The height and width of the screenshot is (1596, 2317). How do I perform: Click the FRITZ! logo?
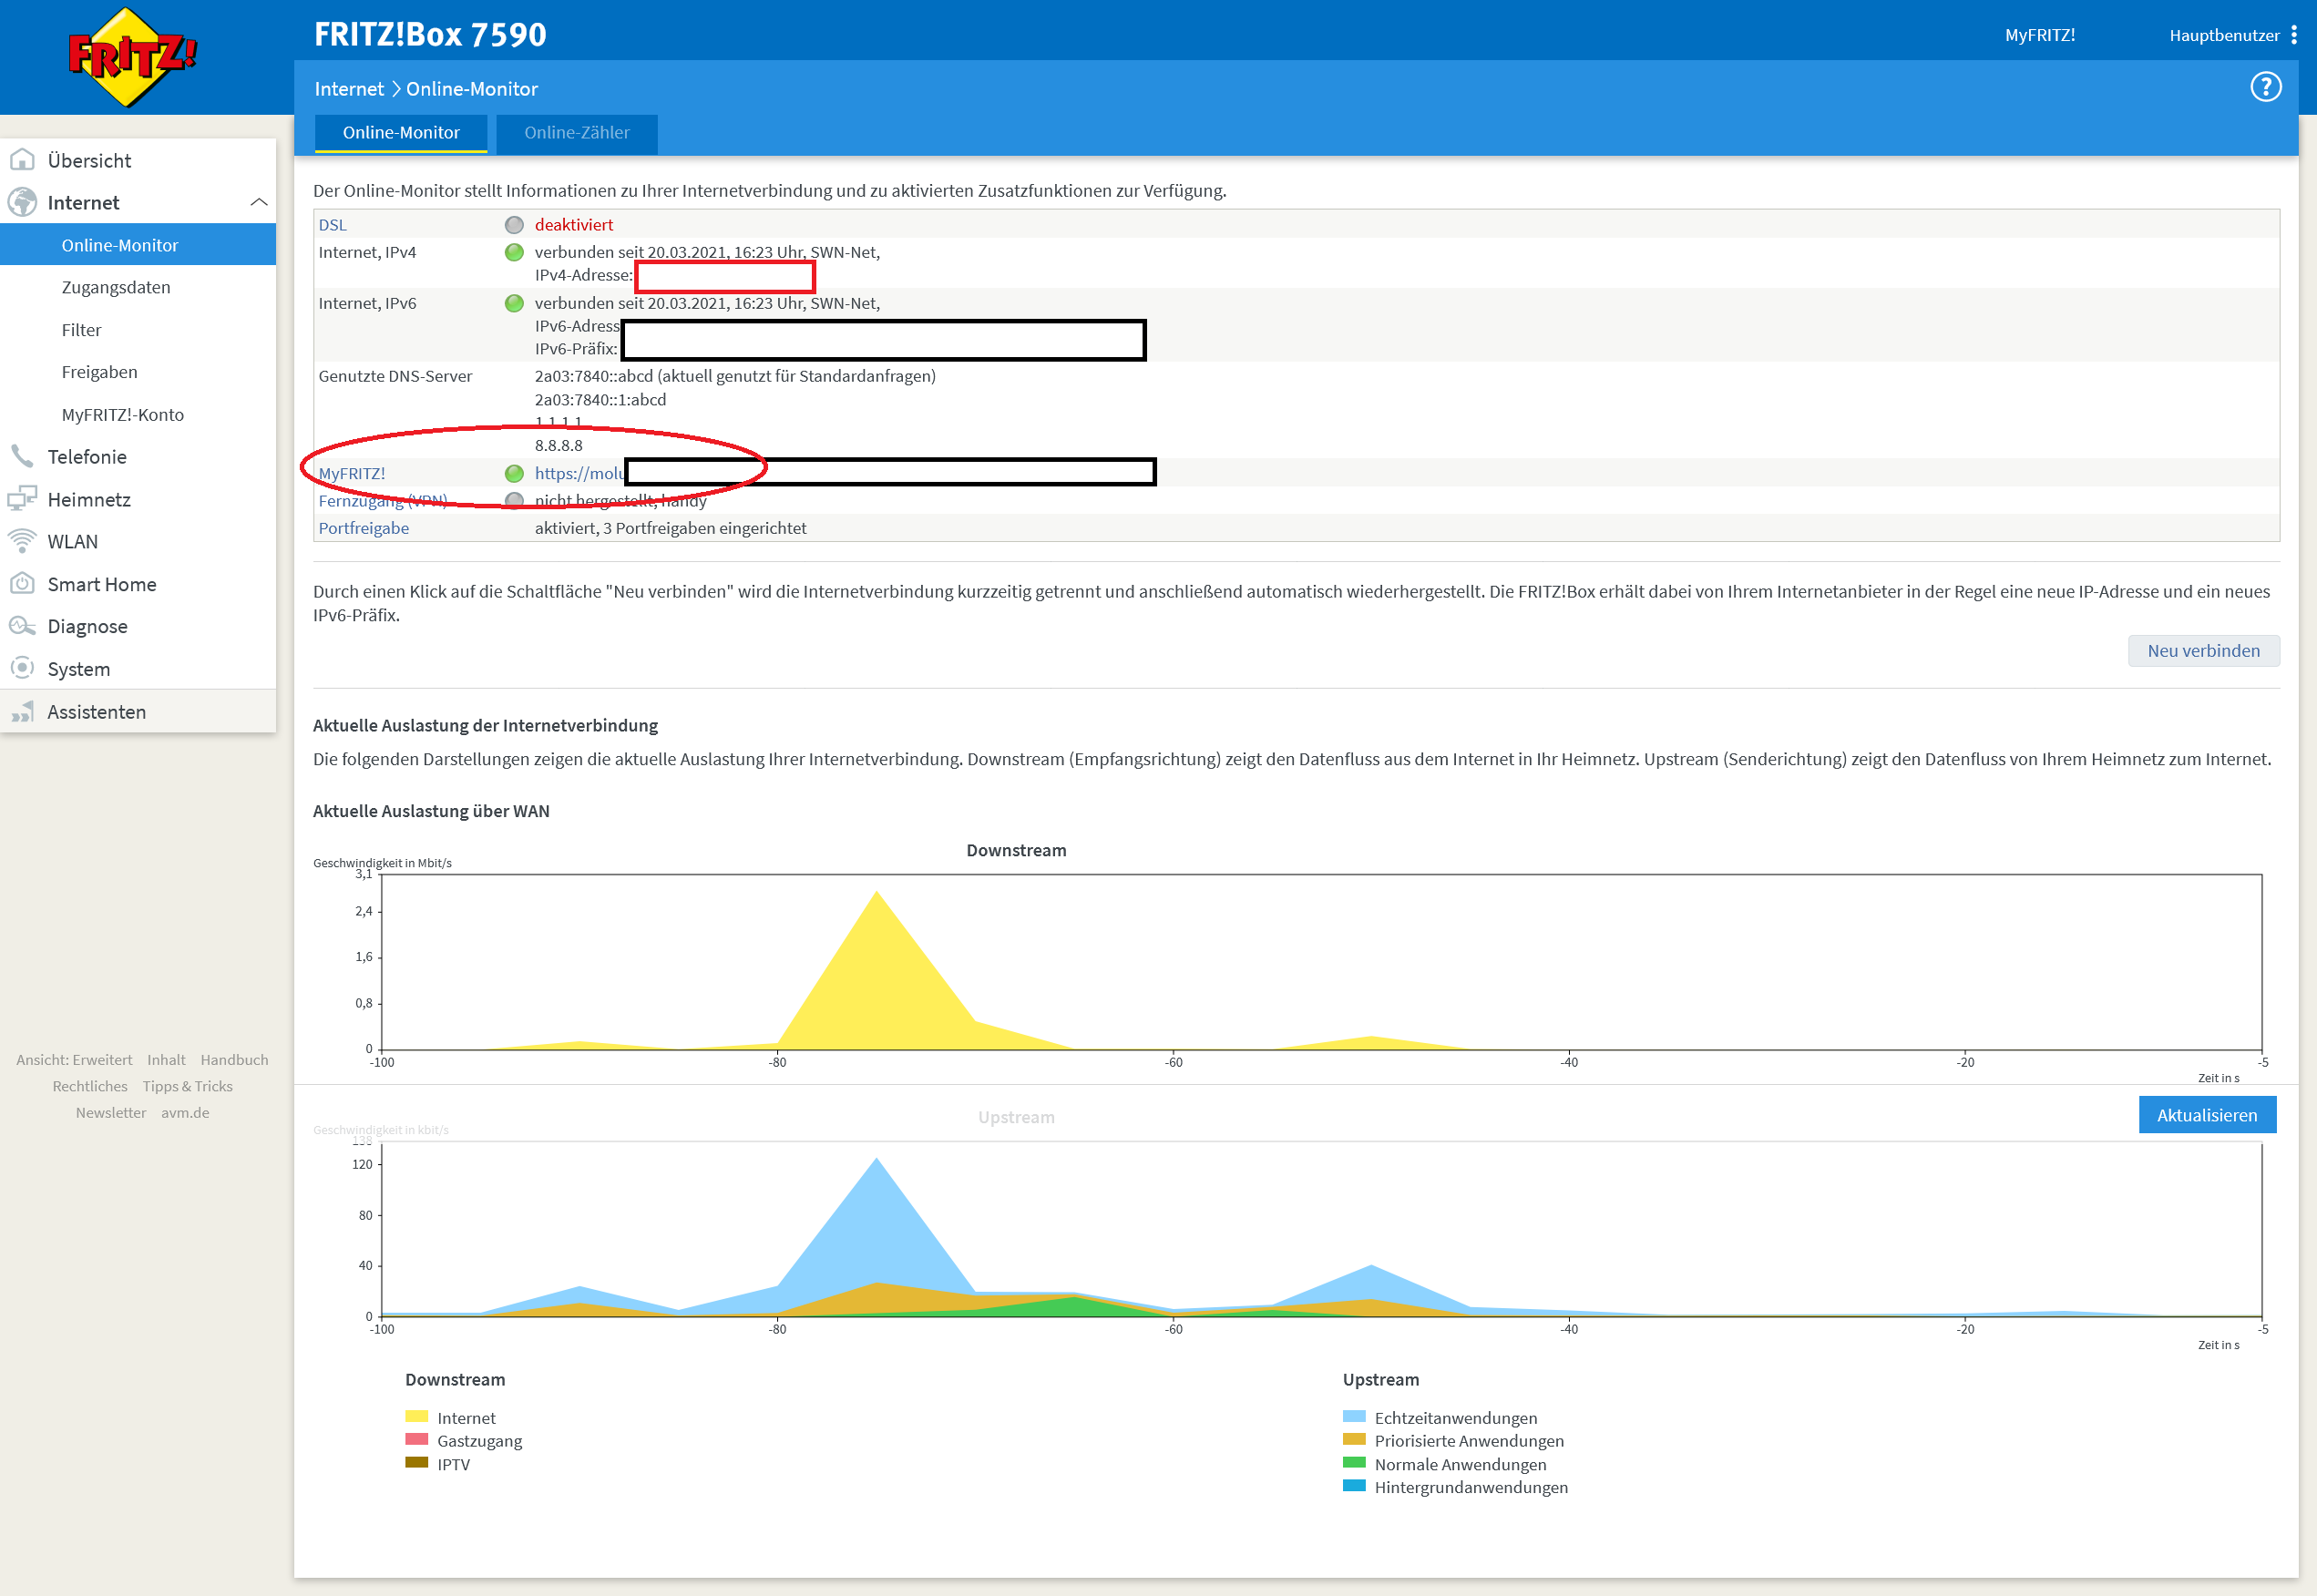[130, 57]
